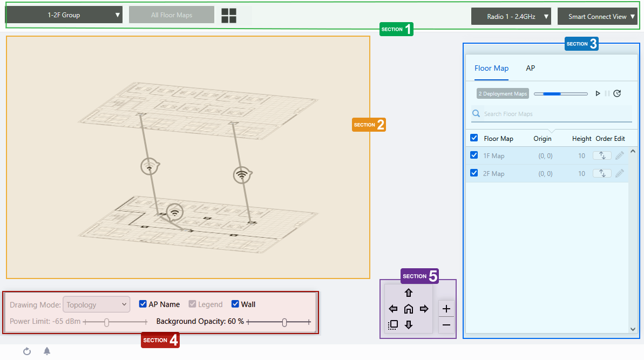
Task: Expand the Smart Connect View dropdown
Action: pyautogui.click(x=597, y=17)
